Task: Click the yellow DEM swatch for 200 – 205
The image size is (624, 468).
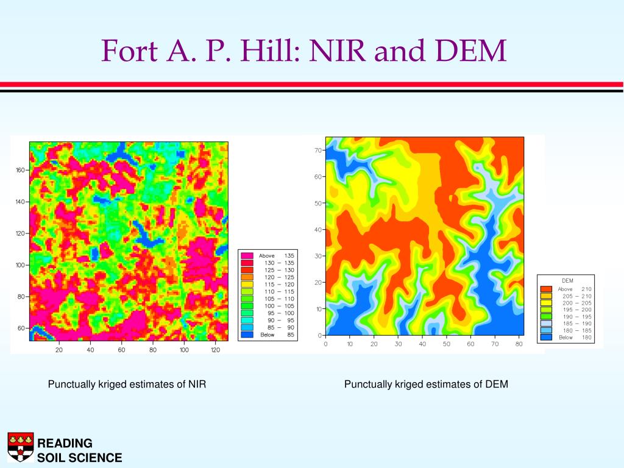Action: (546, 303)
